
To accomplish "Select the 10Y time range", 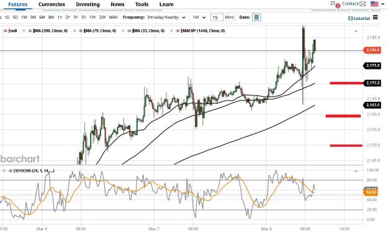I will 92,17.
